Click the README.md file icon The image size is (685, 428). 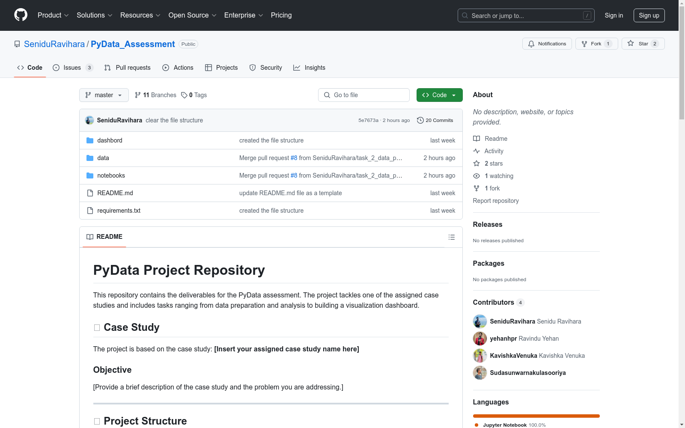coord(90,193)
